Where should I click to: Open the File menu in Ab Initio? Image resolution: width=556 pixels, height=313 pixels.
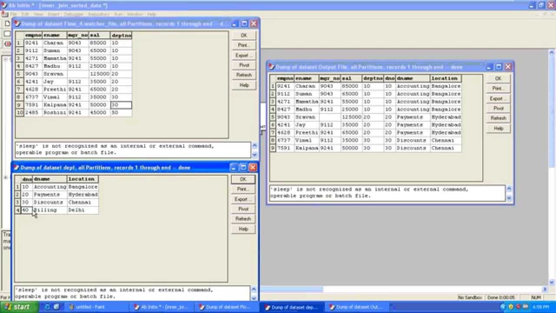click(13, 14)
